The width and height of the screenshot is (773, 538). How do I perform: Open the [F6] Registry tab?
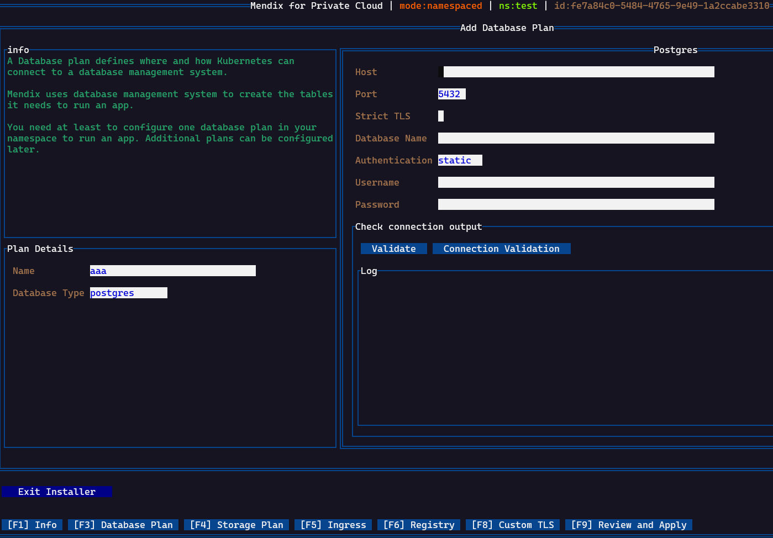[419, 525]
